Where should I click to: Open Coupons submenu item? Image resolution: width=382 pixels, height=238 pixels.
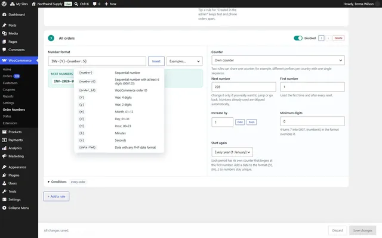click(x=9, y=90)
